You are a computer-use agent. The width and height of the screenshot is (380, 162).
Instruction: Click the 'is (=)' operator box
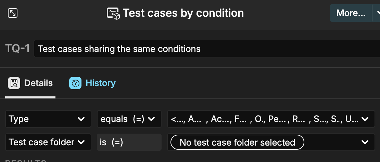129,142
